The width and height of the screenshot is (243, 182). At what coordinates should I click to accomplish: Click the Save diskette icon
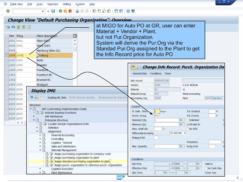click(53, 11)
